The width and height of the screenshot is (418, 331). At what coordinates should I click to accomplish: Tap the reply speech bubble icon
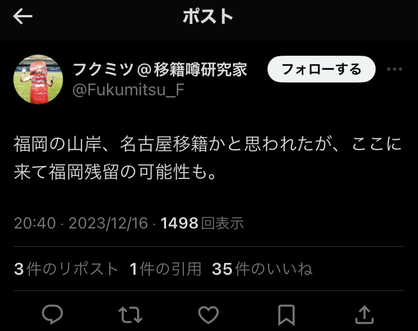52,314
